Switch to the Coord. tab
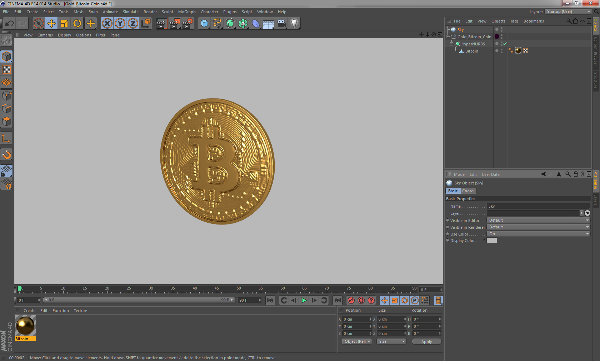Image resolution: width=600 pixels, height=361 pixels. pos(468,191)
